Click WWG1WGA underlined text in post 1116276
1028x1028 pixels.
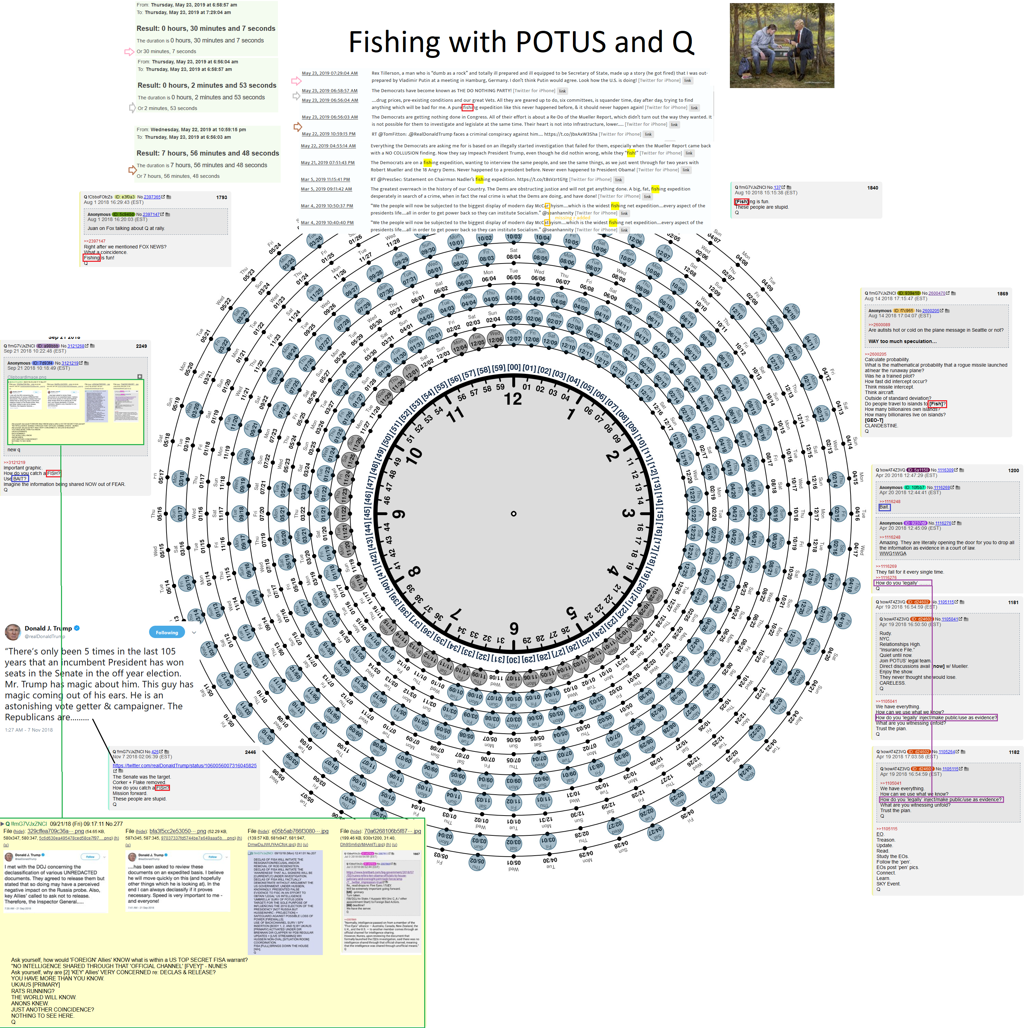893,553
